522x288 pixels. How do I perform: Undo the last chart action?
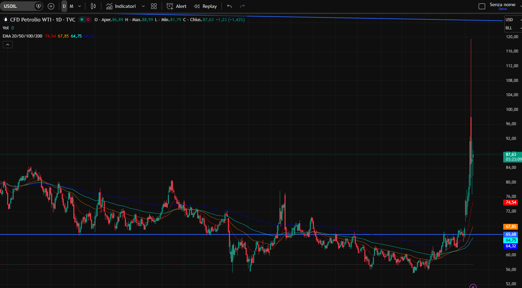230,6
